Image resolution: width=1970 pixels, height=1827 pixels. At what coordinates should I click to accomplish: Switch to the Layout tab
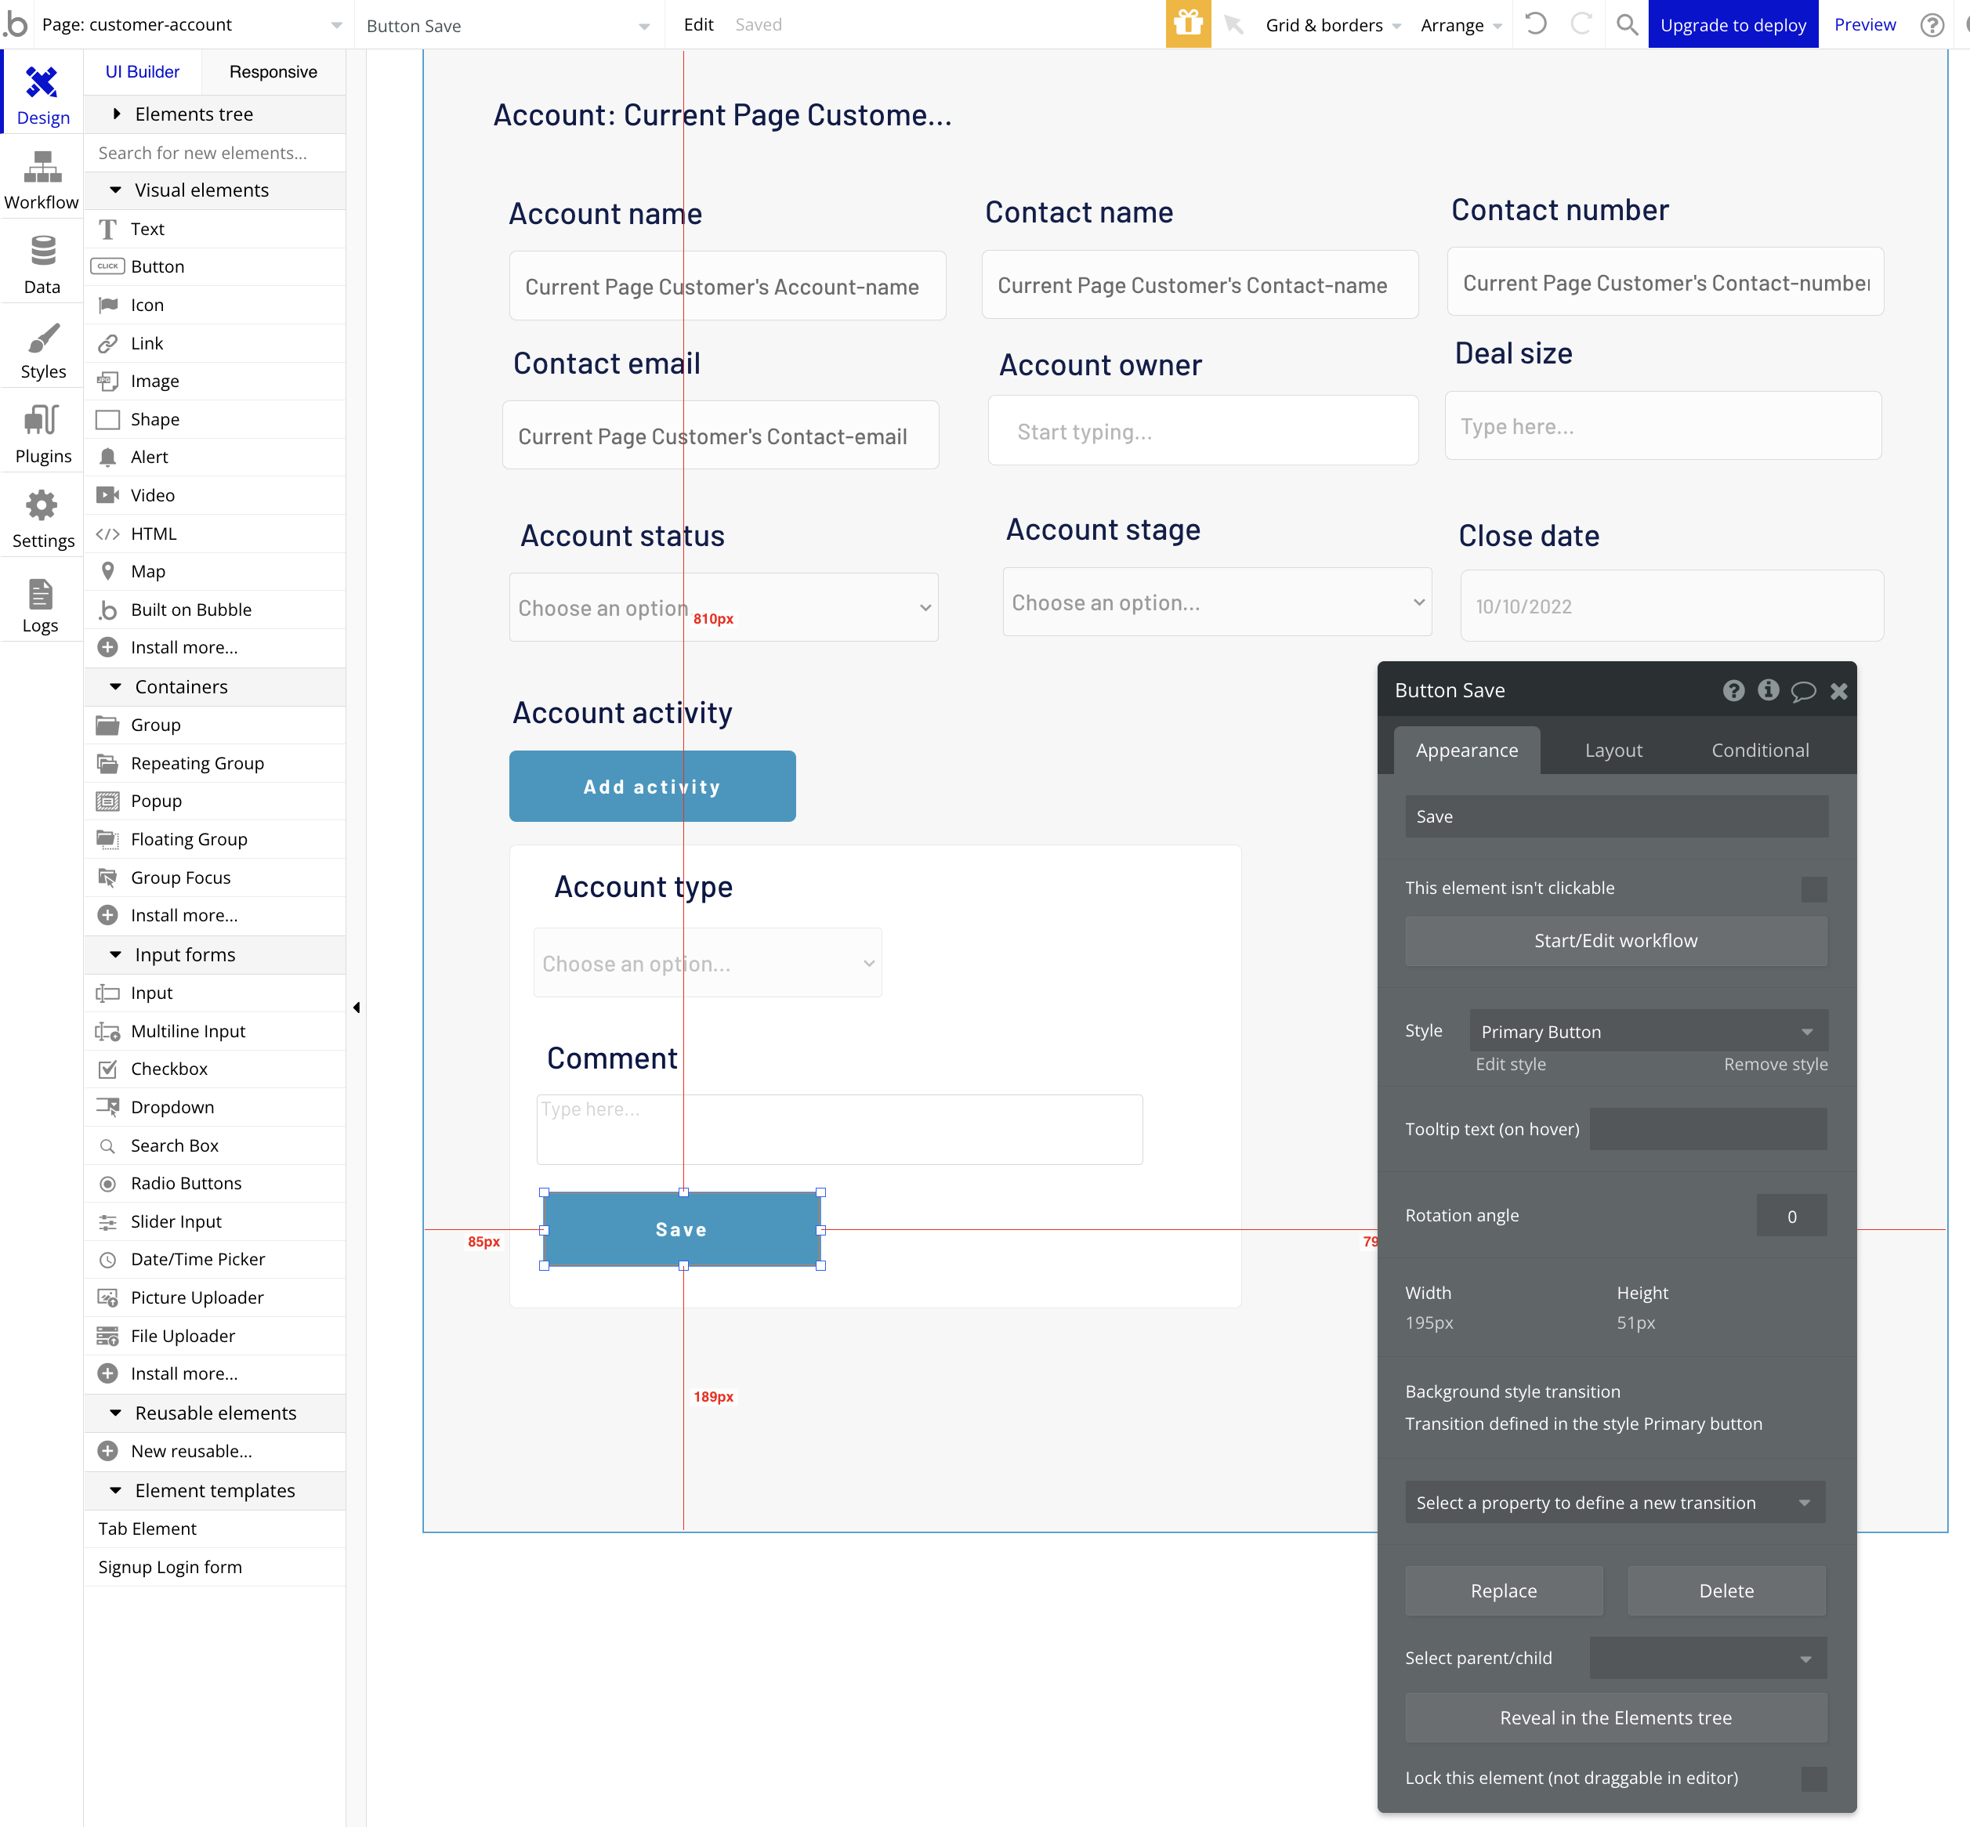[1613, 751]
